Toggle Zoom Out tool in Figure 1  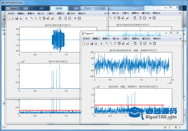(36, 18)
